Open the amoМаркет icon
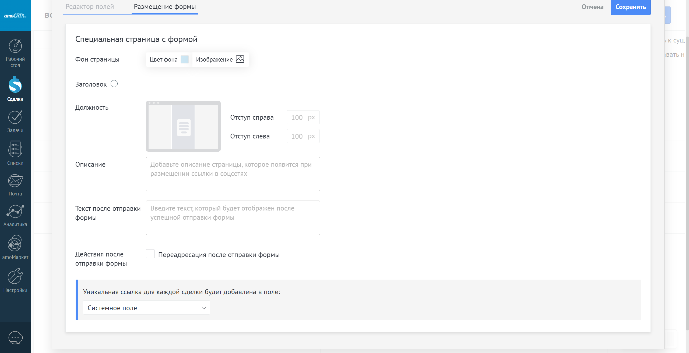Screen dimensions: 689x353 (x=15, y=243)
